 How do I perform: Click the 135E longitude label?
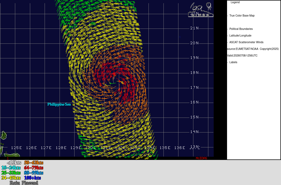click(x=165, y=148)
